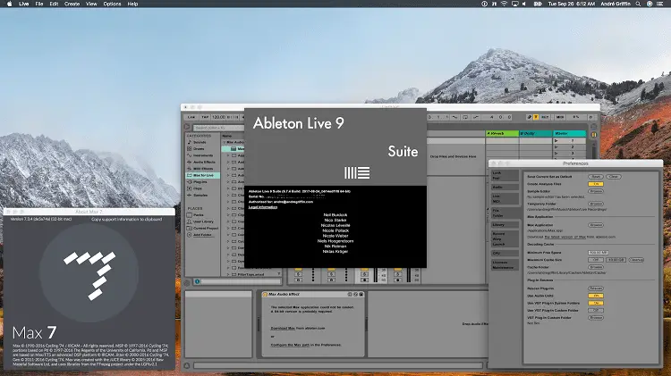Toggle the Link button in Live toolbar
Image resolution: width=671 pixels, height=376 pixels.
click(x=191, y=117)
